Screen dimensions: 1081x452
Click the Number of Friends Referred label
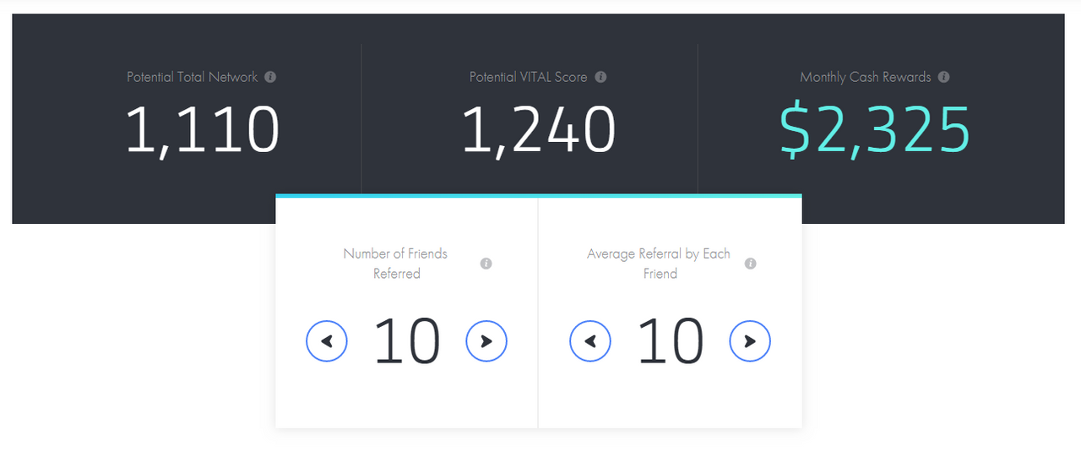pos(395,264)
